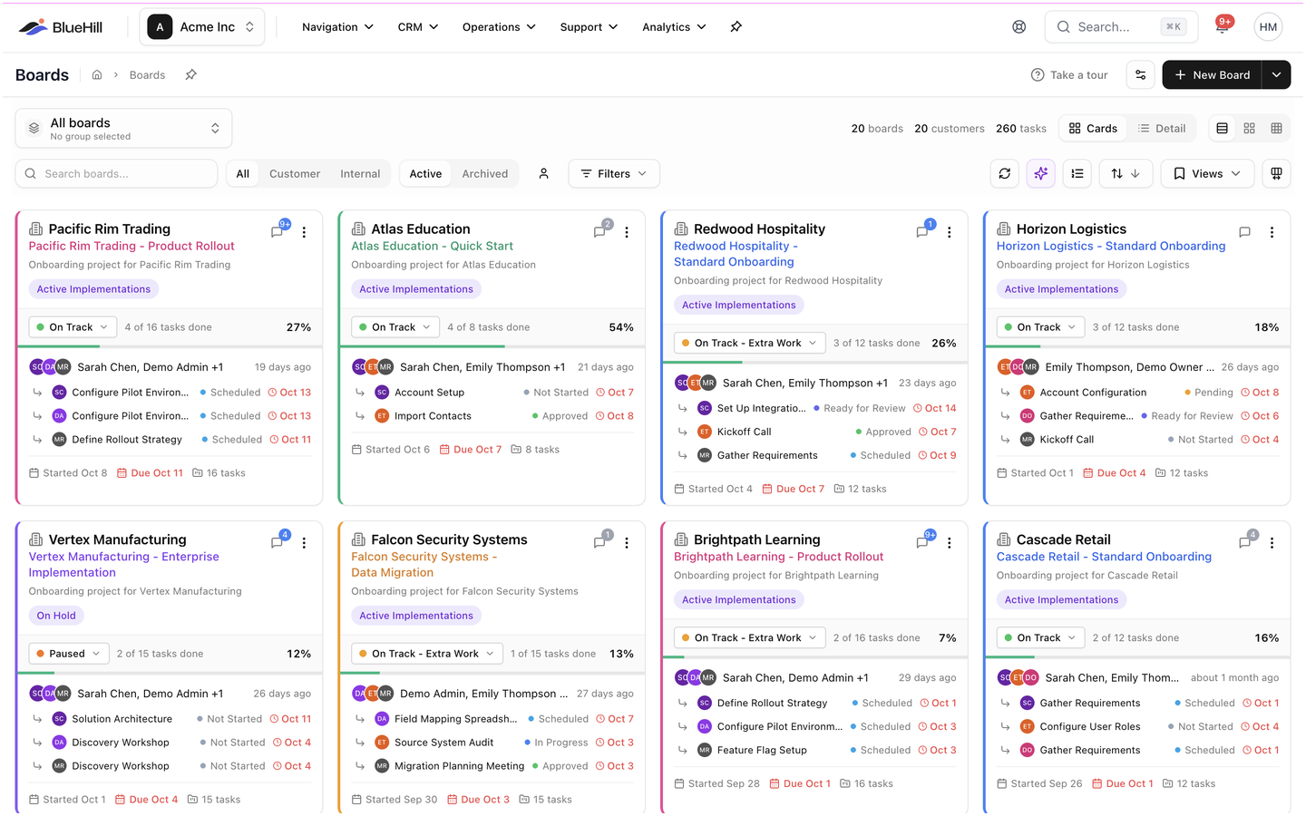Go to the home breadcrumb icon
Viewport: 1306px width, 816px height.
click(x=97, y=75)
